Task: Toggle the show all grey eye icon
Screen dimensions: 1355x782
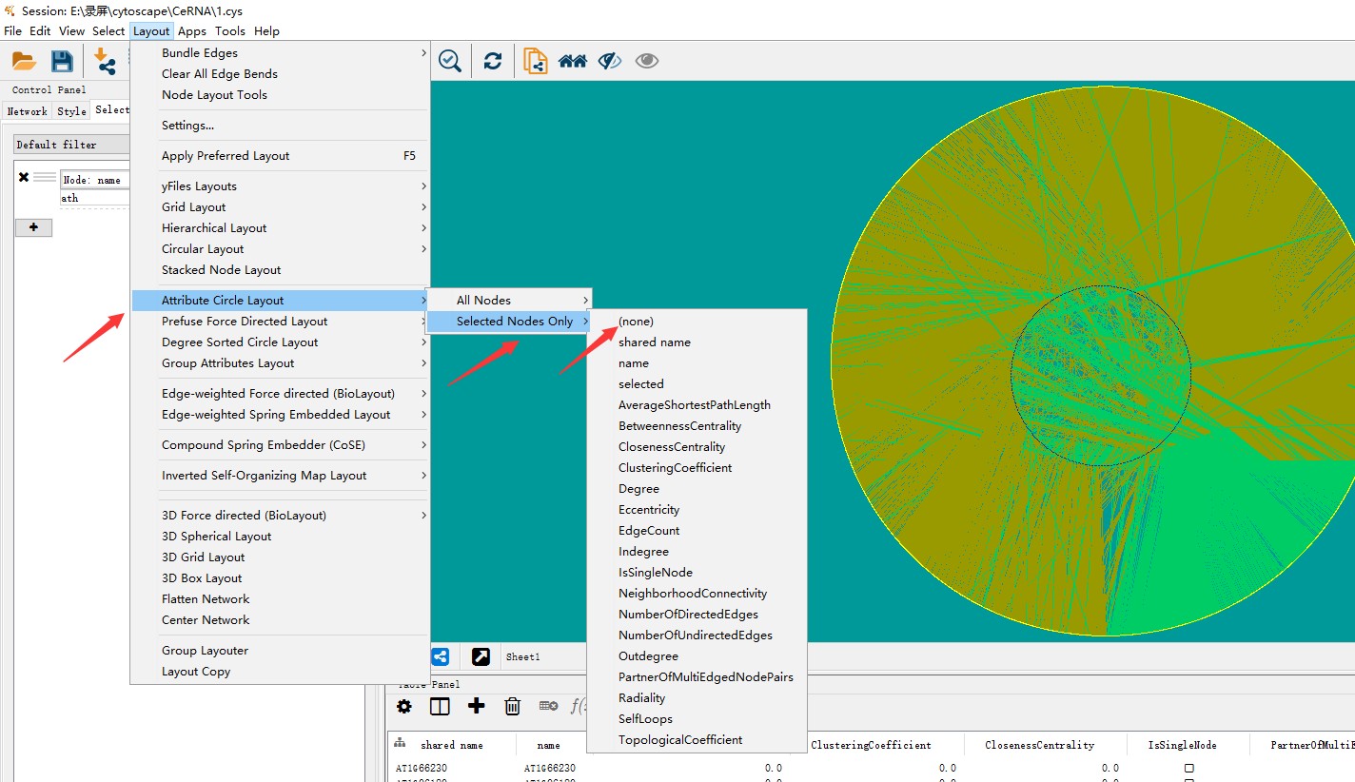Action: coord(647,62)
